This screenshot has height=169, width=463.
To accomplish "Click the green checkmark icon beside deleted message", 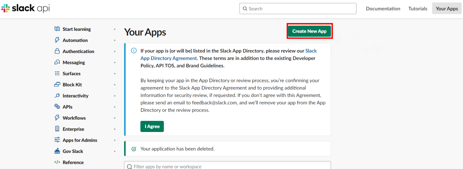I will (134, 149).
